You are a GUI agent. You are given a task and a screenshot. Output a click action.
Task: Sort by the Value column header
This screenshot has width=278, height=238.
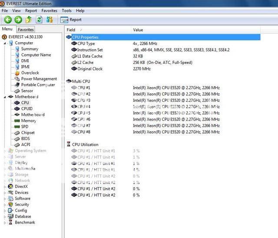pos(196,30)
